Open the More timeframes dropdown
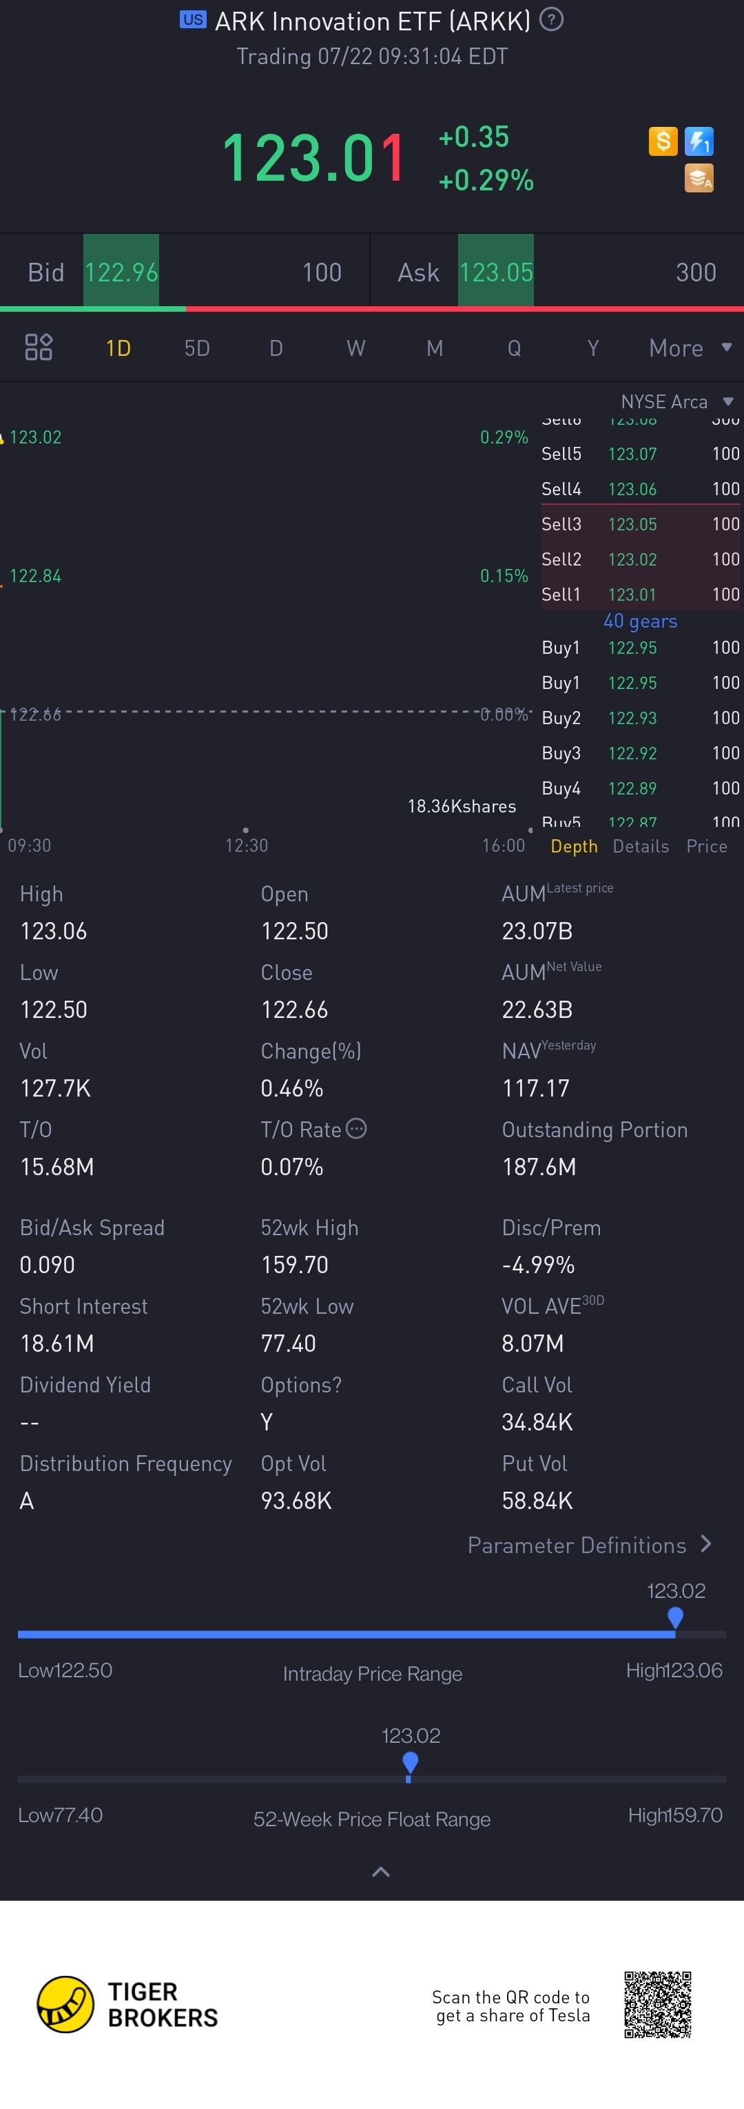The height and width of the screenshot is (2109, 744). pos(690,348)
